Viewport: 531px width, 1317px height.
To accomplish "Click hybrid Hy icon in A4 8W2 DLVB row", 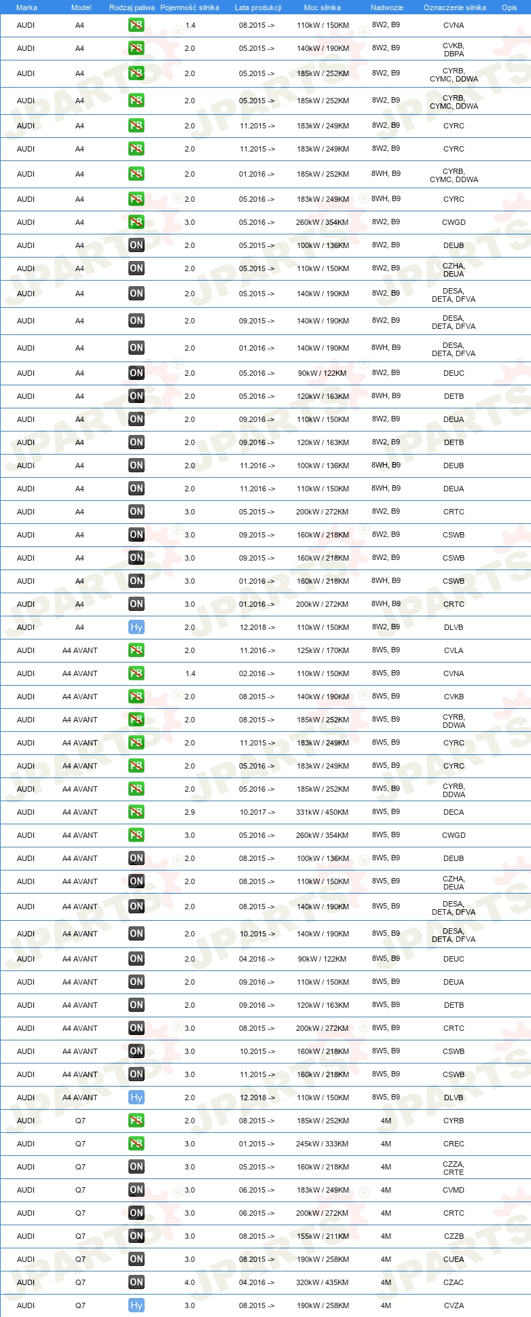I will (136, 627).
